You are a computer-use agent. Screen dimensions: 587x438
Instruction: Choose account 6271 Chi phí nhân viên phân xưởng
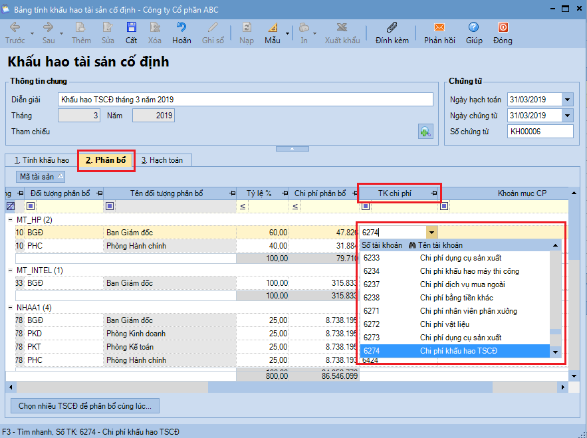(x=455, y=311)
